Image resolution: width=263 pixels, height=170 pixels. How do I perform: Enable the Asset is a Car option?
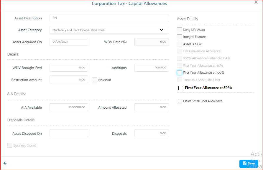[179, 44]
